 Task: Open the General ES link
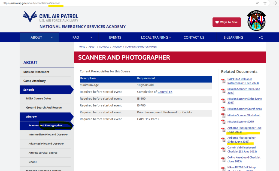pos(165,92)
